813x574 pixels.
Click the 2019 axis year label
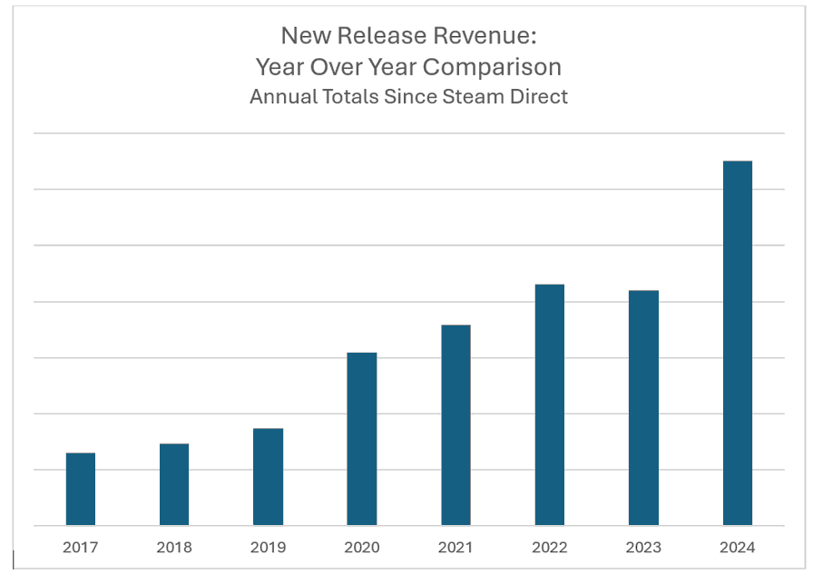coord(268,548)
